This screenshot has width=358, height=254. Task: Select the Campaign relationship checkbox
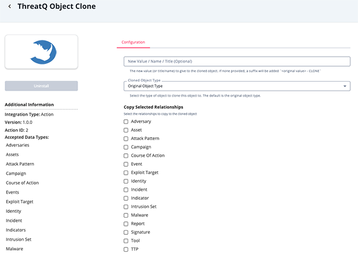click(x=126, y=147)
